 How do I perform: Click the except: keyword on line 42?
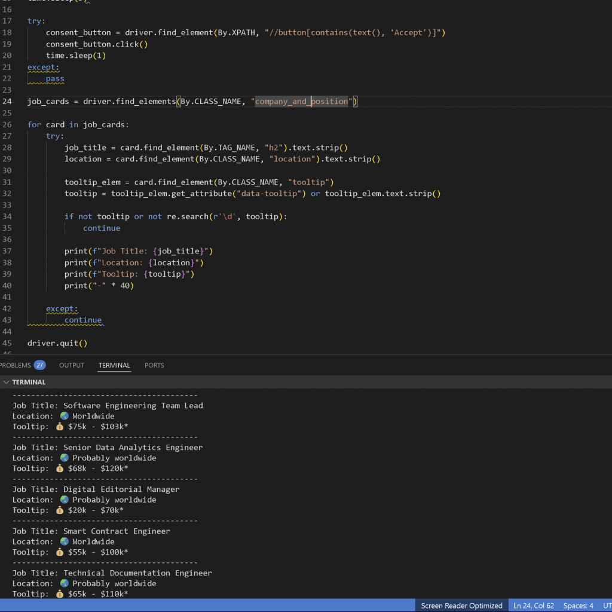pos(62,309)
